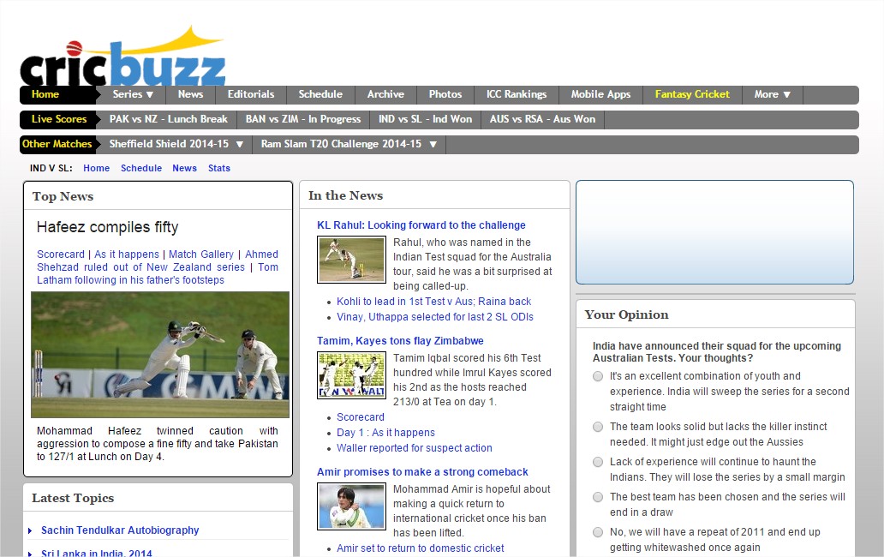Open 'As it happens' link in Top News
Screen dimensions: 884x557
click(x=126, y=255)
